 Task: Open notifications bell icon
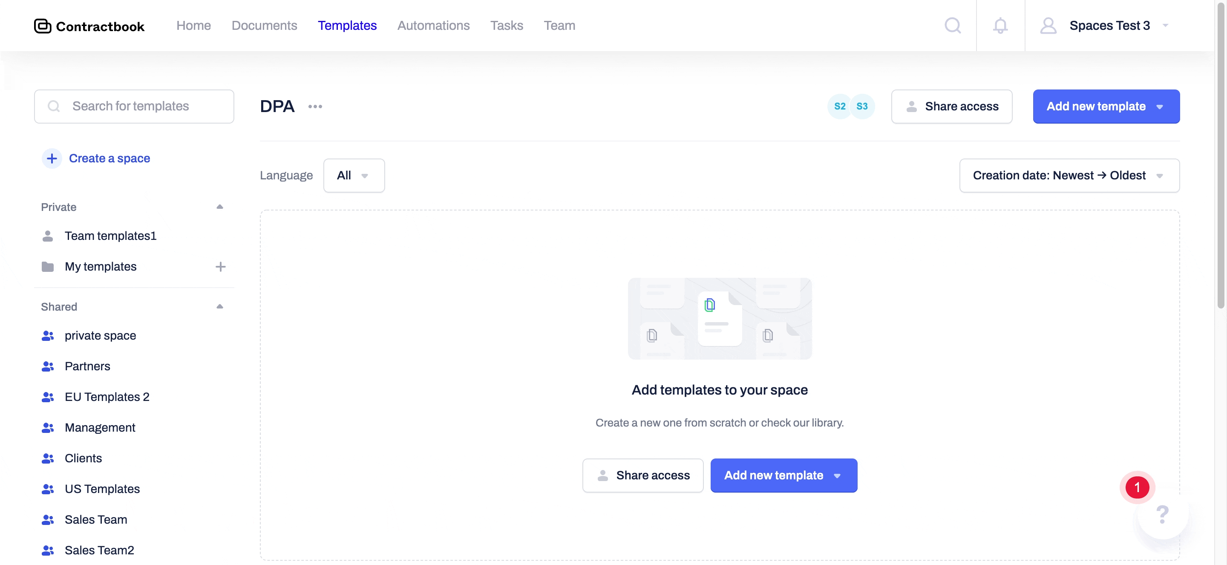tap(1000, 25)
